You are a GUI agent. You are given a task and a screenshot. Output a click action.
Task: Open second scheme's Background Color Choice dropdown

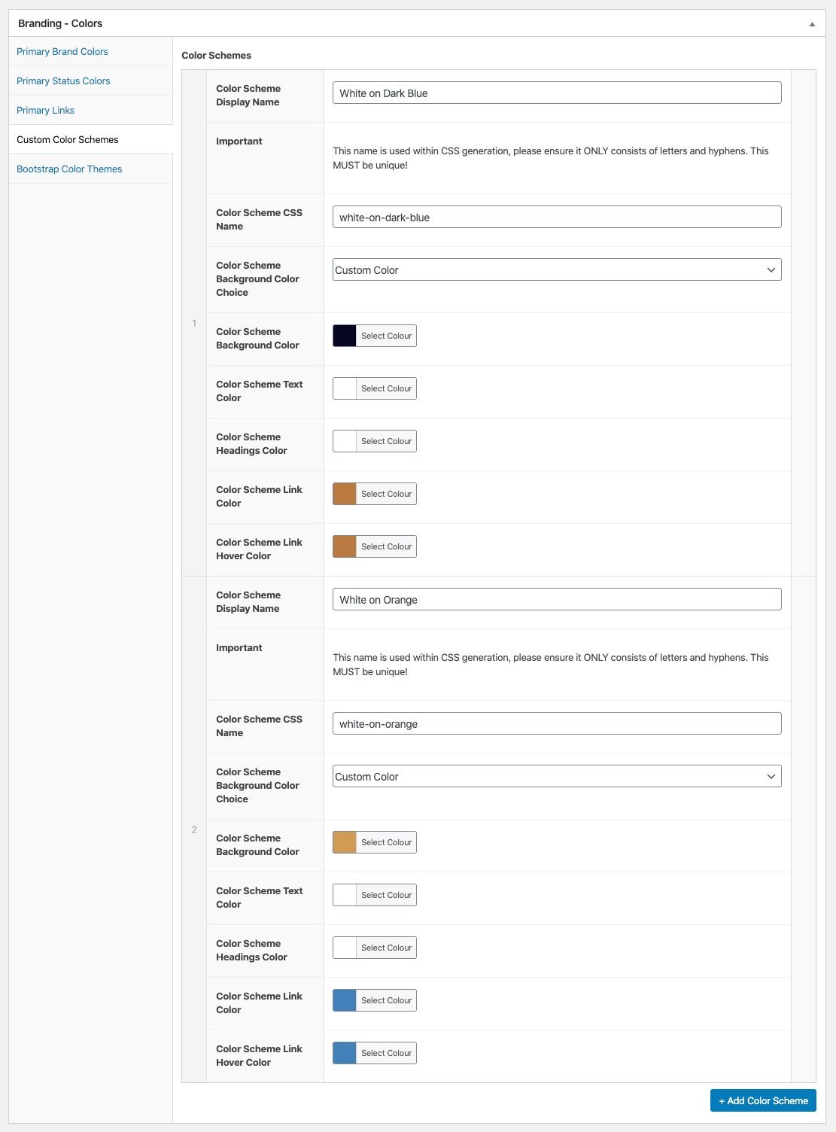tap(557, 777)
